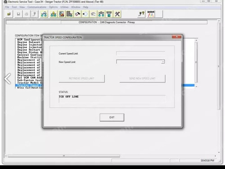Click the document icon with red marker
The width and height of the screenshot is (225, 169).
(62, 14)
